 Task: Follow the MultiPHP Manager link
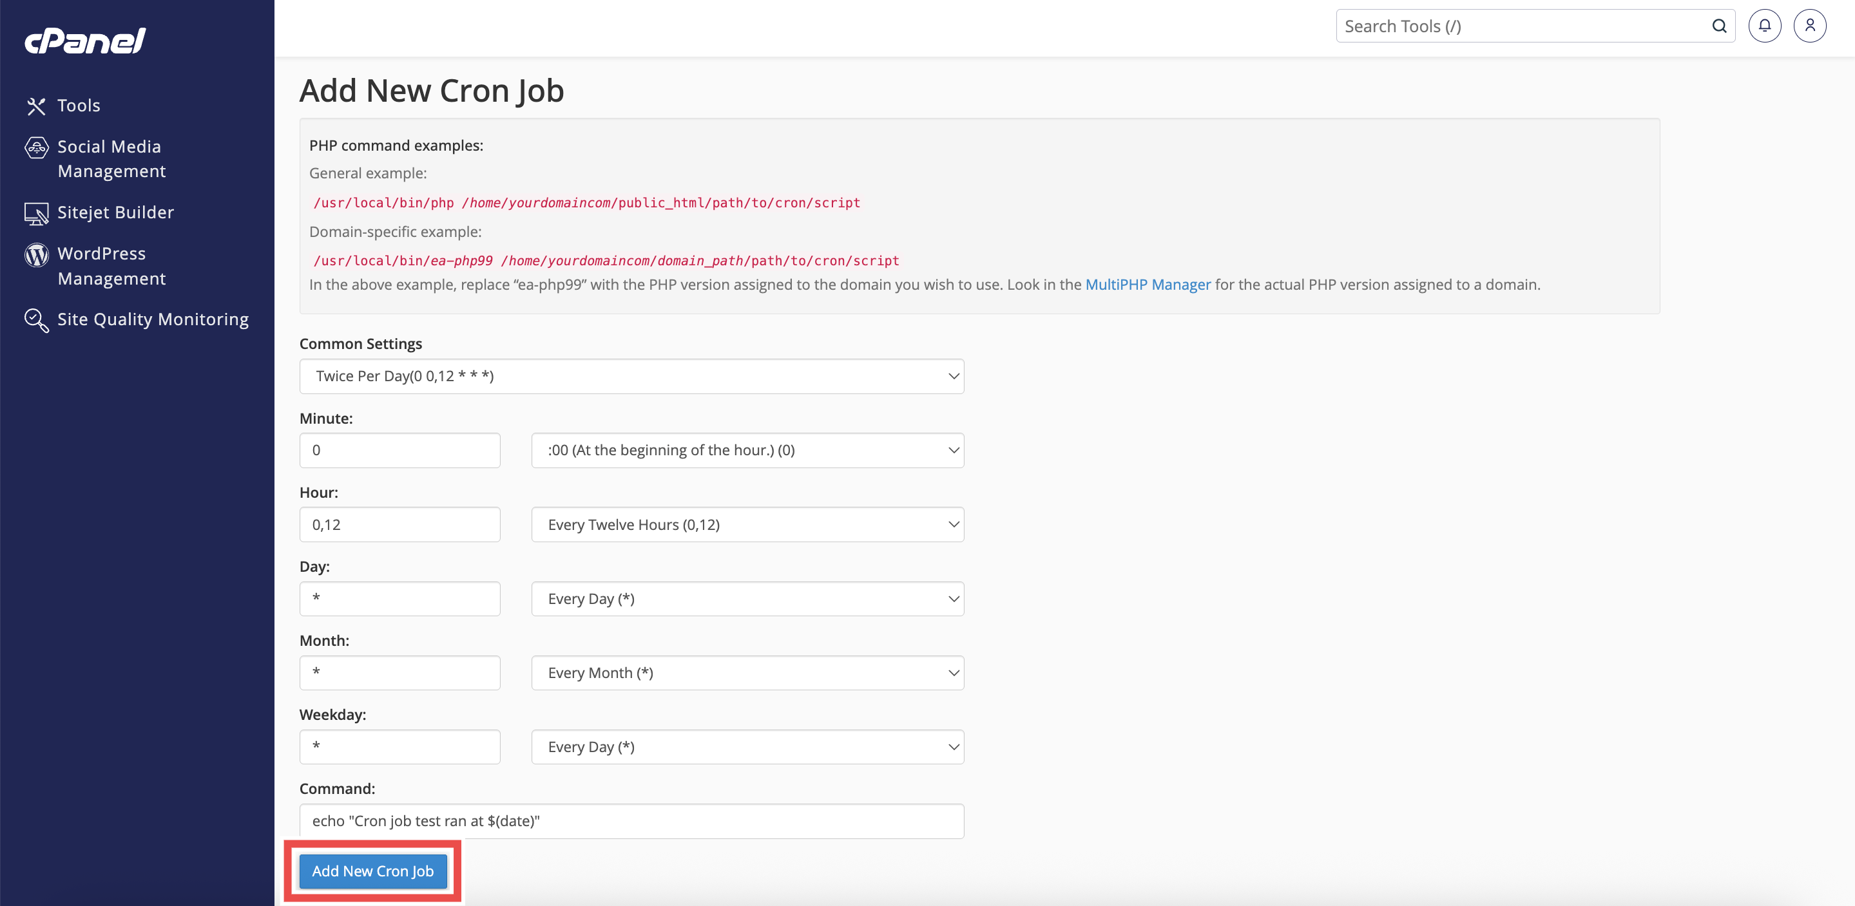[1147, 284]
